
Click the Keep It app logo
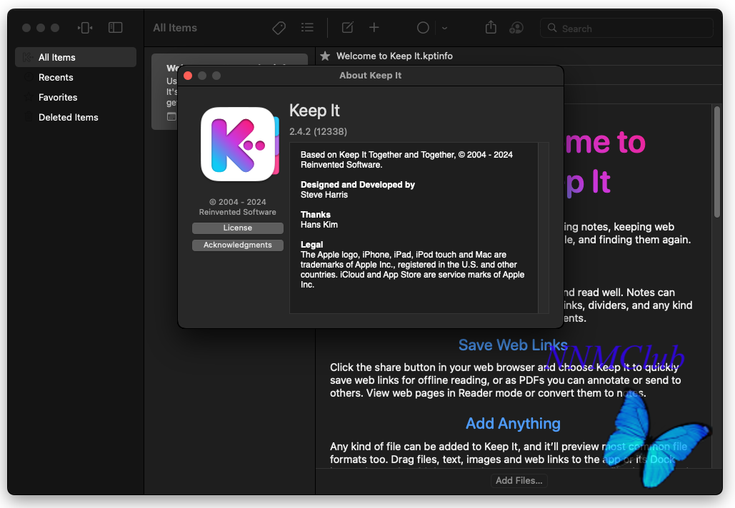click(239, 144)
